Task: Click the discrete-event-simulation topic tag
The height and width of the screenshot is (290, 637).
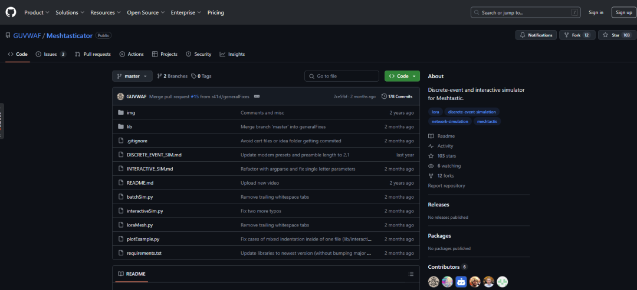Action: pyautogui.click(x=472, y=111)
